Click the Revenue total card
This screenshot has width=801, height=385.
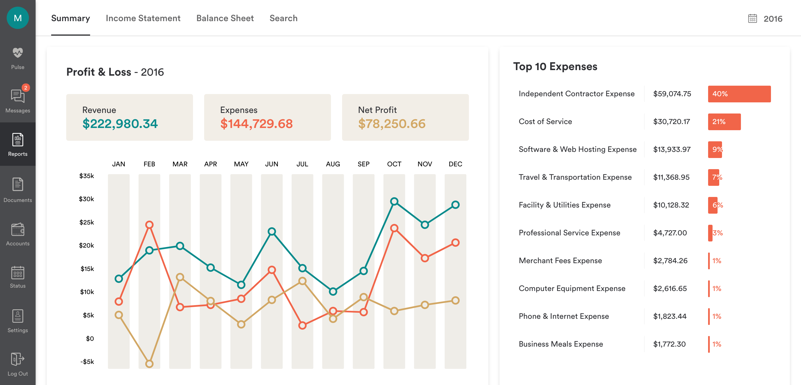click(129, 118)
